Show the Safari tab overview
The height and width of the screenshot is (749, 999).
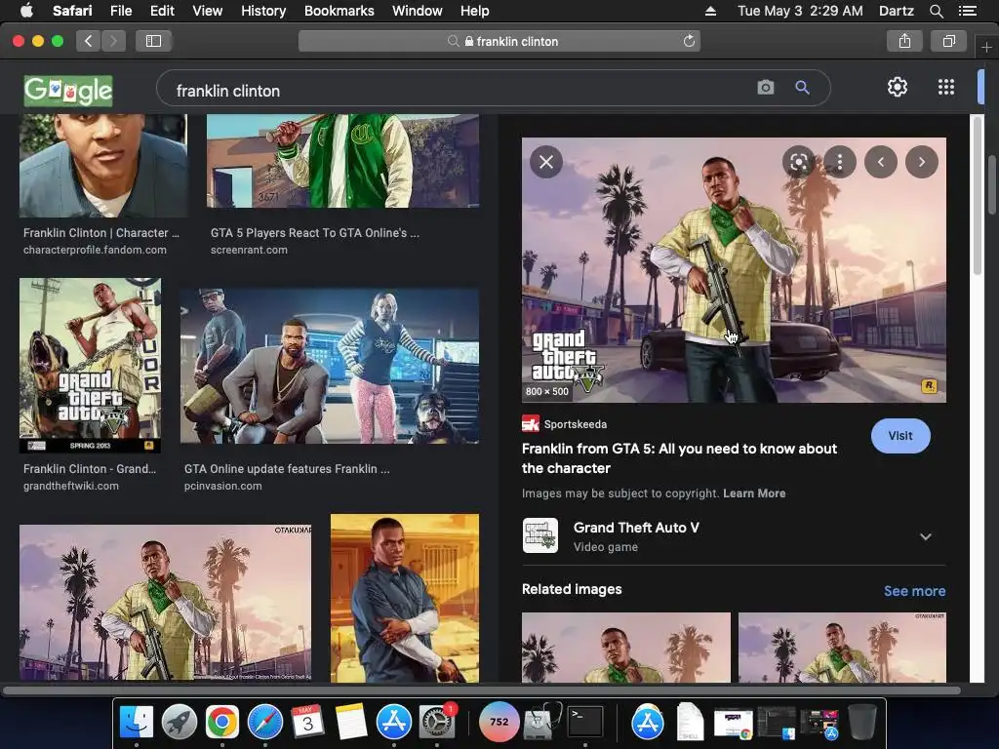point(948,41)
